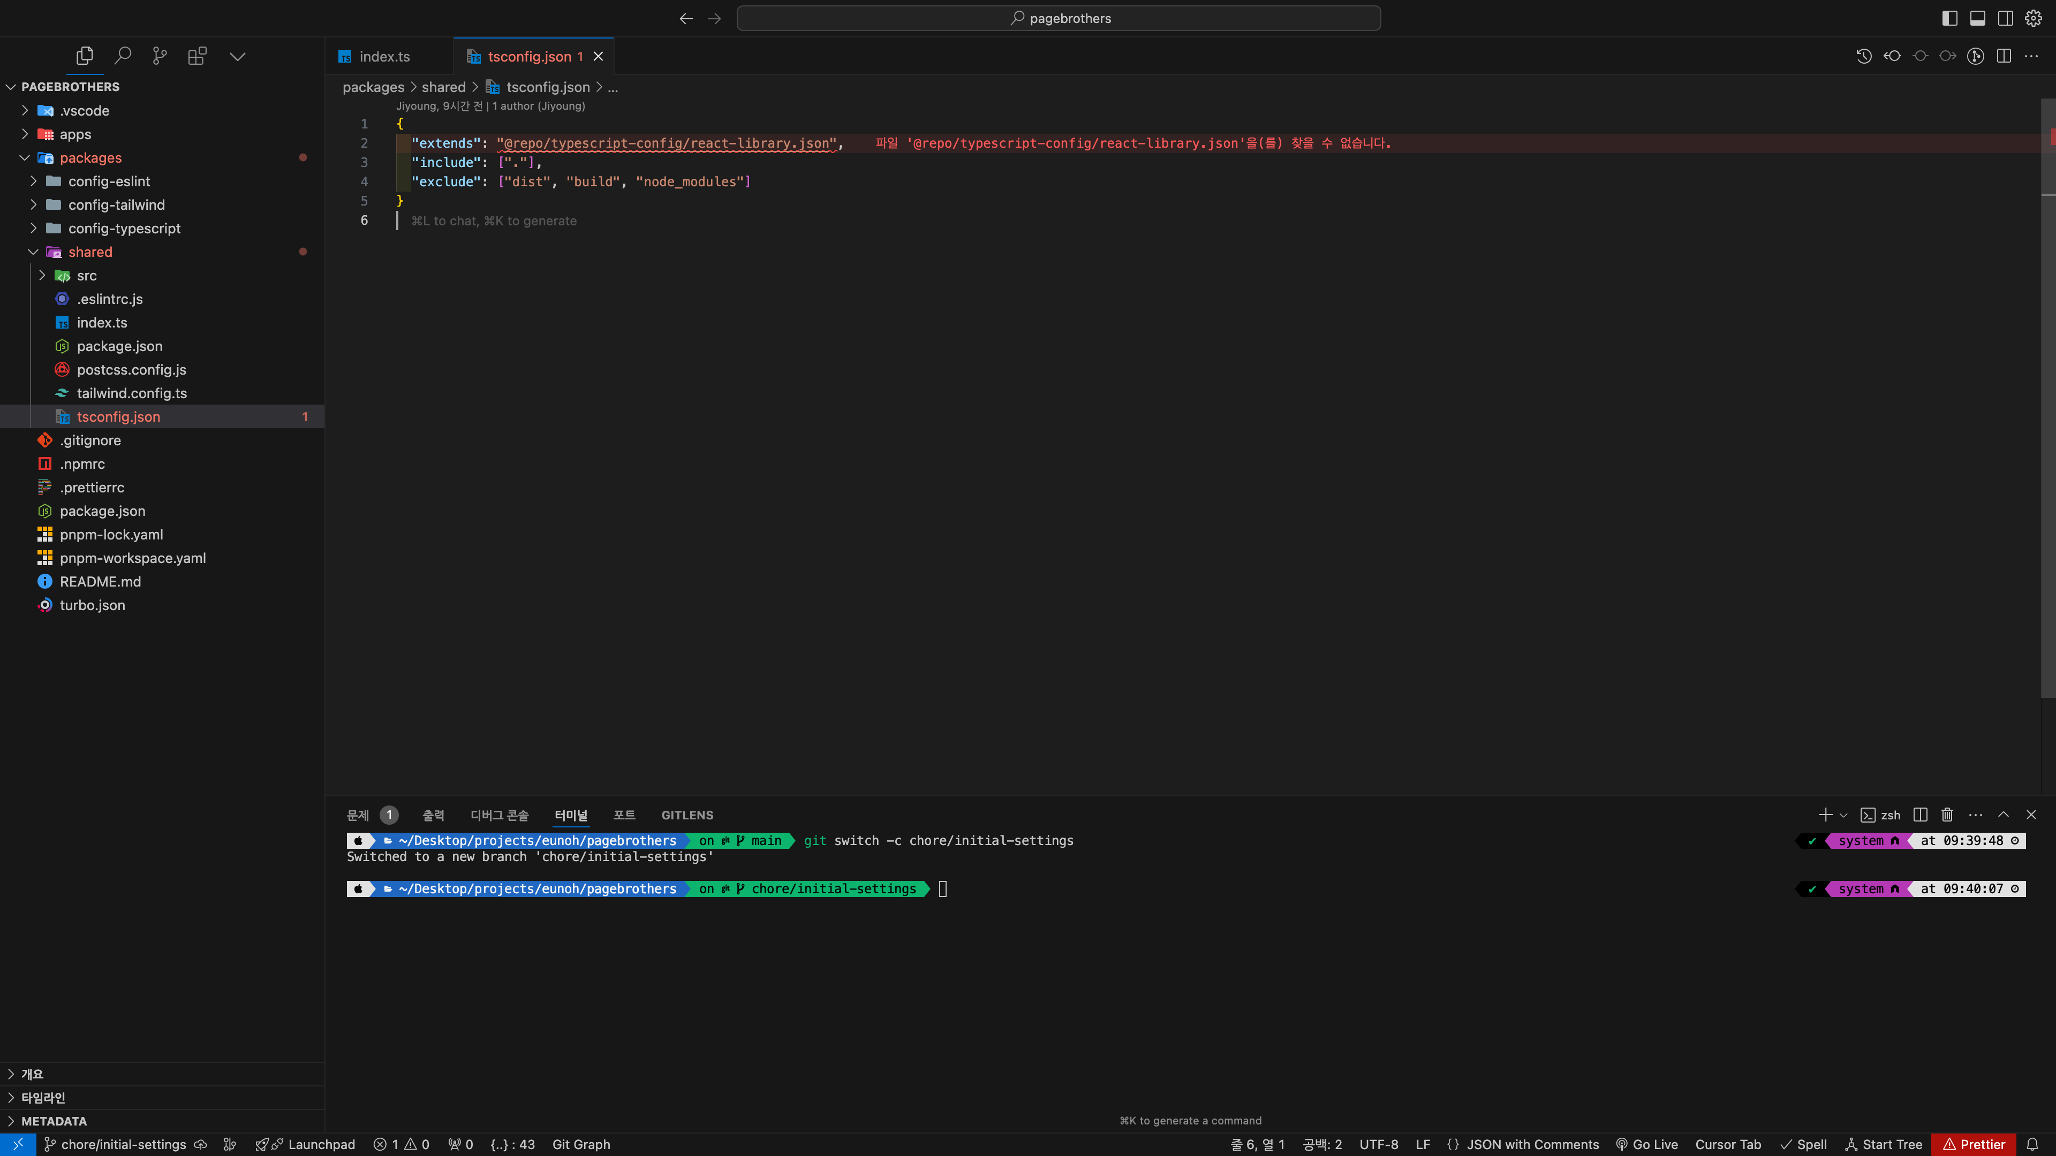This screenshot has width=2056, height=1156.
Task: Toggle the secondary sidebar layout button
Action: pos(2005,18)
